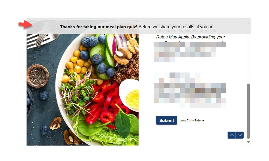The image size is (269, 161).
Task: Click the Enter key symbol after the hint
Action: 203,121
